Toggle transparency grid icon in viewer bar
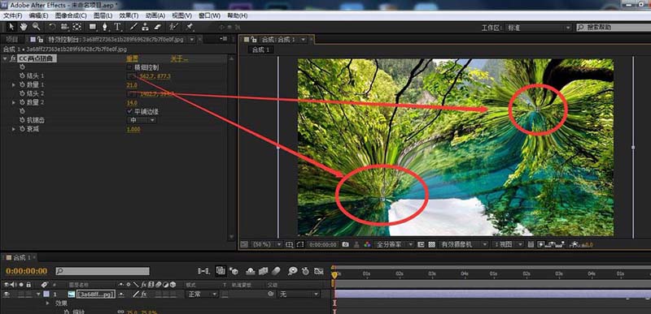The width and height of the screenshot is (651, 314). point(431,244)
